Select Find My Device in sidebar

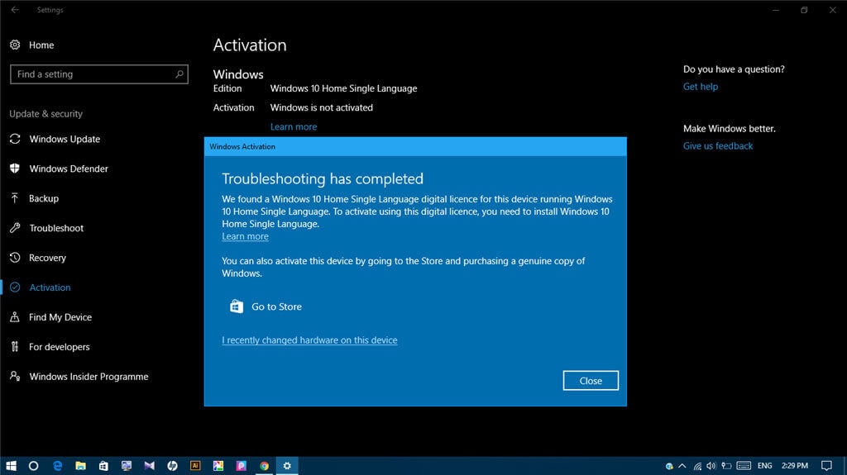tap(60, 317)
